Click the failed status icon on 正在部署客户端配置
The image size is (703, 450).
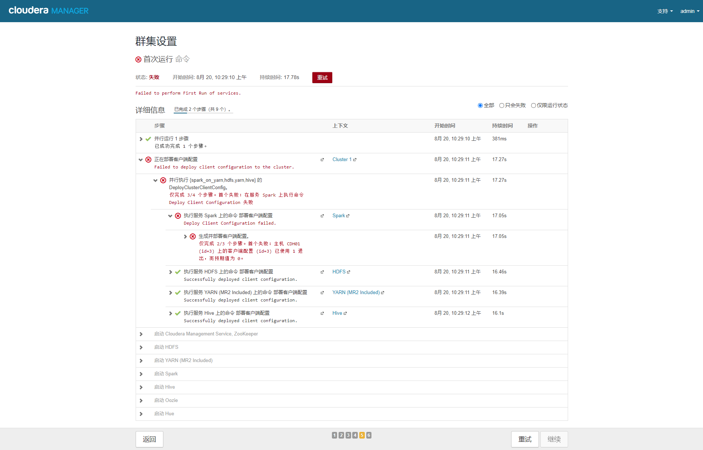tap(148, 160)
